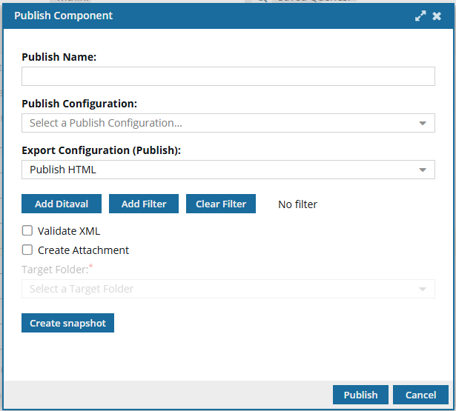Screen dimensions: 456x411
Task: Click the Create snapshot button
Action: click(67, 323)
